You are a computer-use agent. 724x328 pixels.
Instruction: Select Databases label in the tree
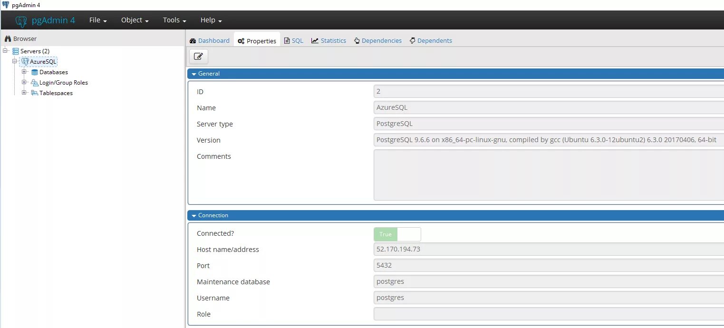[x=54, y=72]
